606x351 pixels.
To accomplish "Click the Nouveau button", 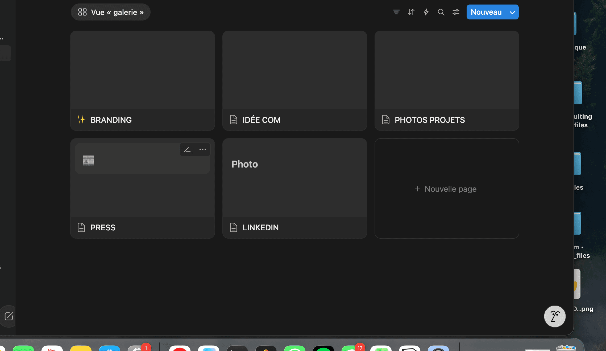I will 486,12.
